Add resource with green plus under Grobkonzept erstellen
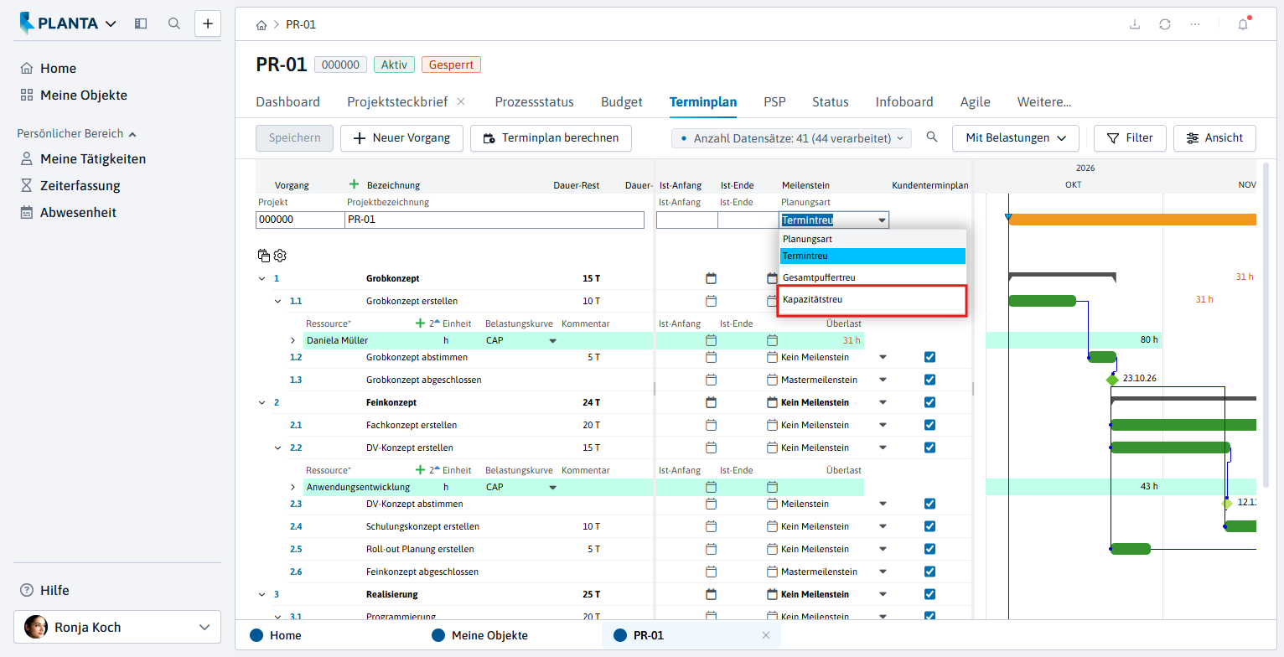Screen dimensions: 1284x657 [x=421, y=323]
